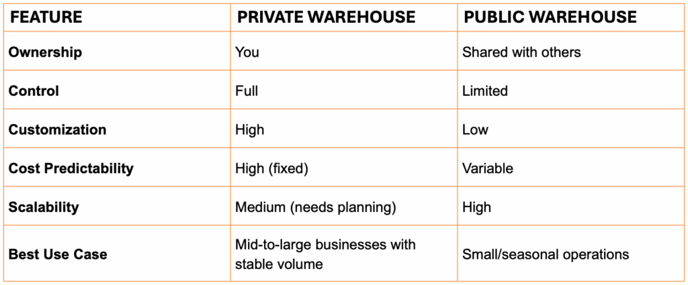This screenshot has width=688, height=285.
Task: Select the 'Small/seasonal operations' cell
Action: pos(546,254)
